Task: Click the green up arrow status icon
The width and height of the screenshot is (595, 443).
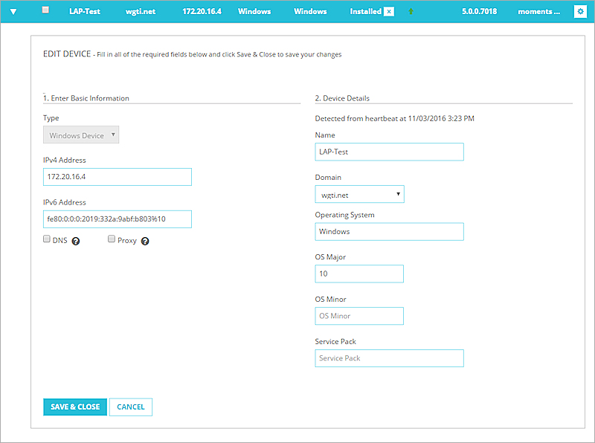Action: [x=410, y=11]
